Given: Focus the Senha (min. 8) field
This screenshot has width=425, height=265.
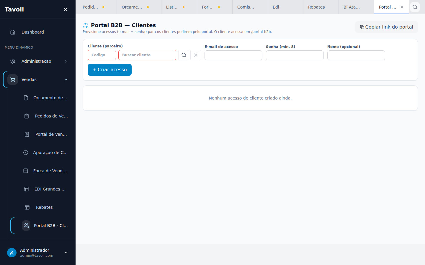Looking at the screenshot, I should [x=295, y=55].
